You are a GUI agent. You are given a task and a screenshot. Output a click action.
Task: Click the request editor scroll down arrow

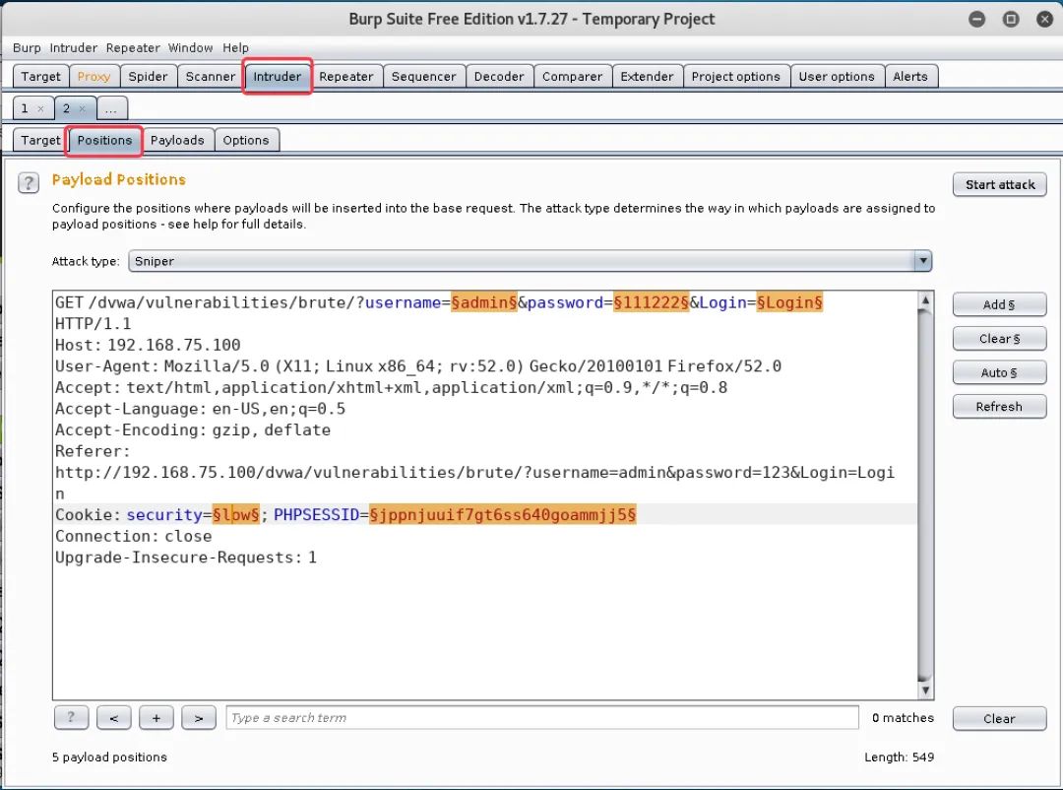[925, 691]
